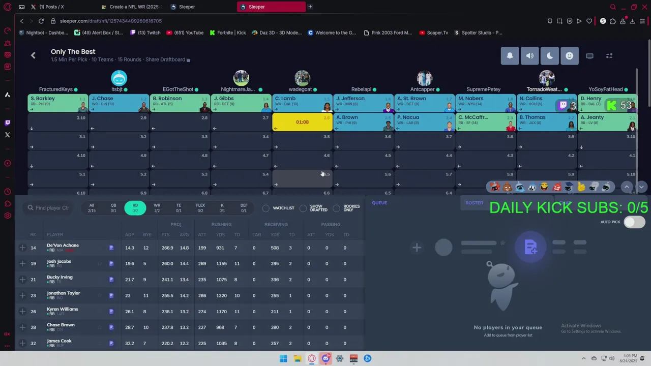The height and width of the screenshot is (366, 651).
Task: Filter players by DEF position
Action: point(244,208)
